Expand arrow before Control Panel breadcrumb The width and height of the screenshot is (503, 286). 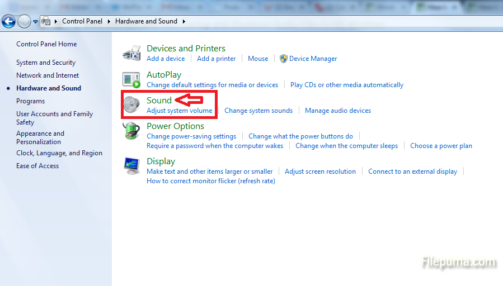click(x=56, y=21)
